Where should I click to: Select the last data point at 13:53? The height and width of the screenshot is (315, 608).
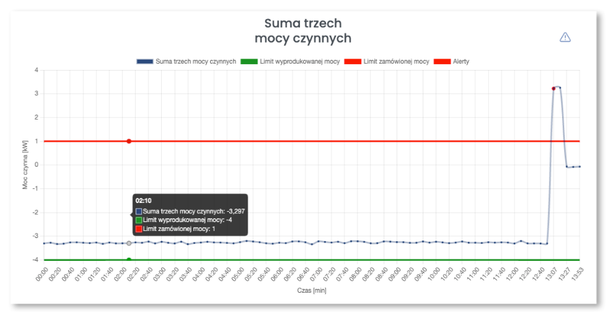click(x=579, y=167)
